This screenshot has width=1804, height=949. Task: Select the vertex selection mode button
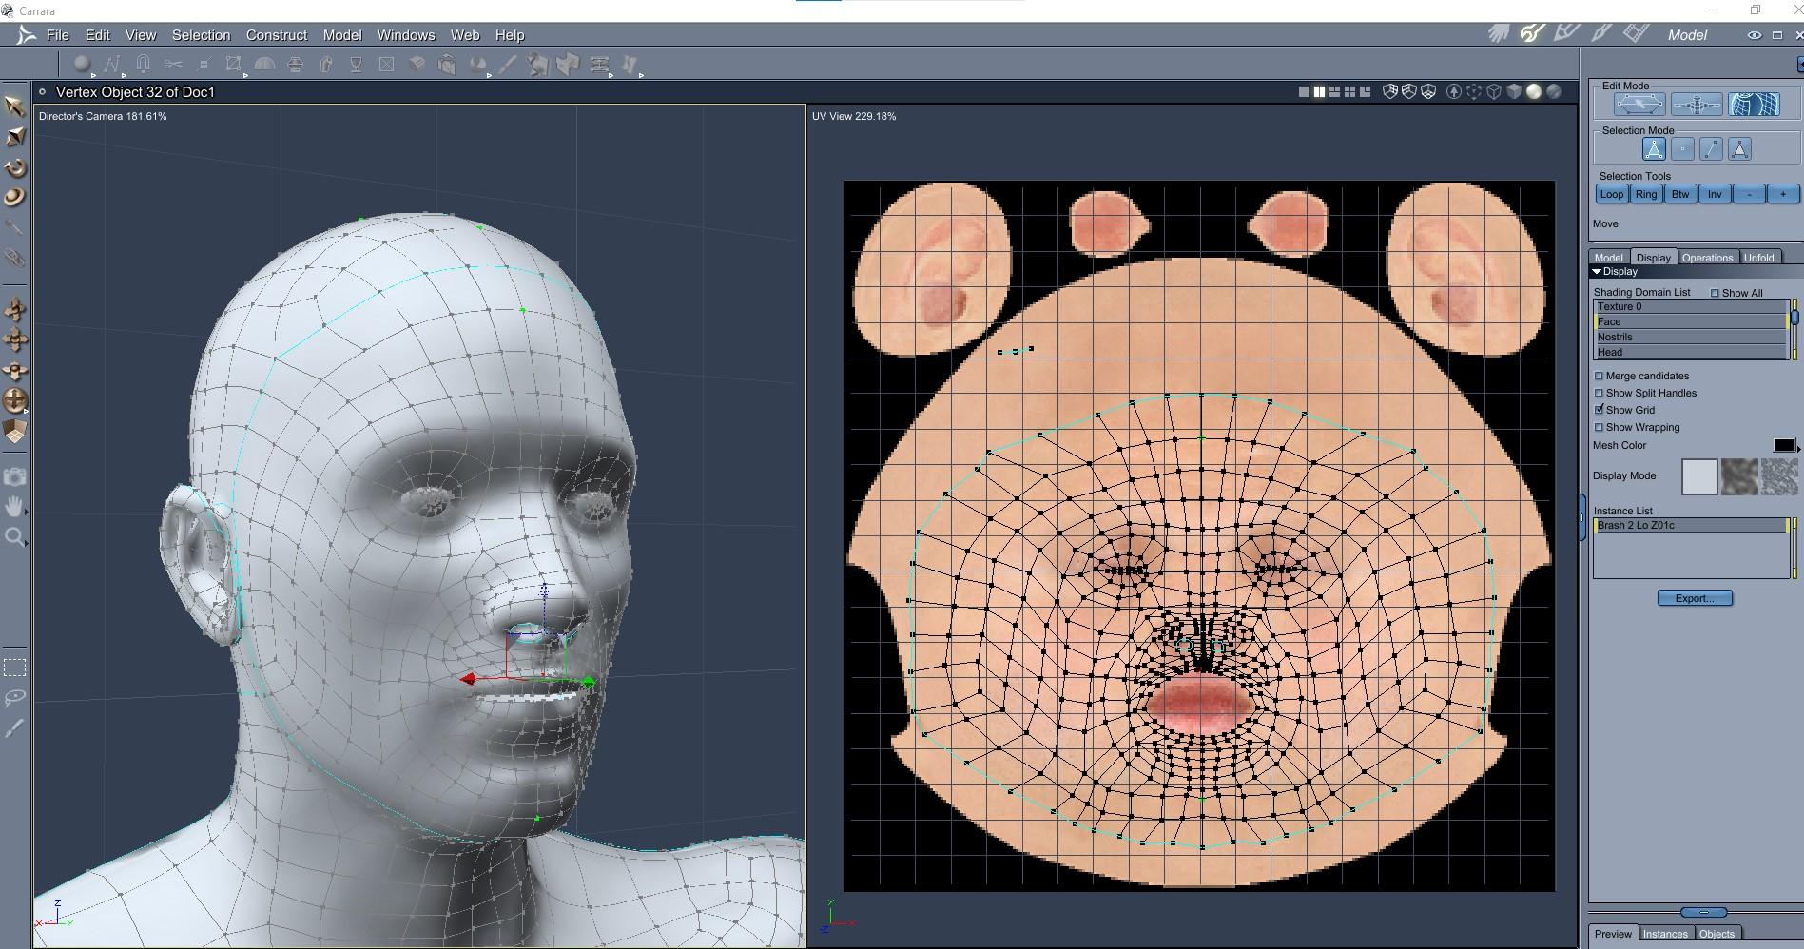(x=1682, y=149)
